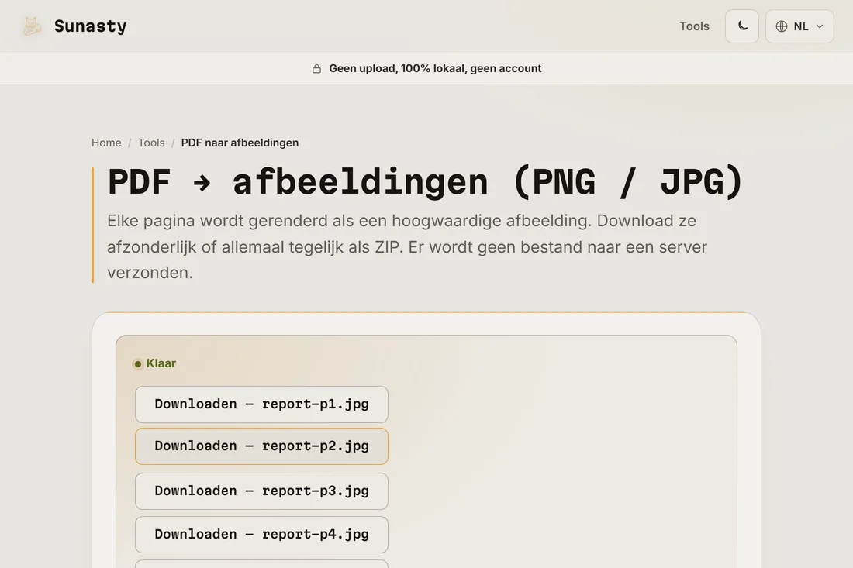Click the description paragraph starting 'Elke pagina wordt'
The width and height of the screenshot is (853, 568).
pos(407,246)
